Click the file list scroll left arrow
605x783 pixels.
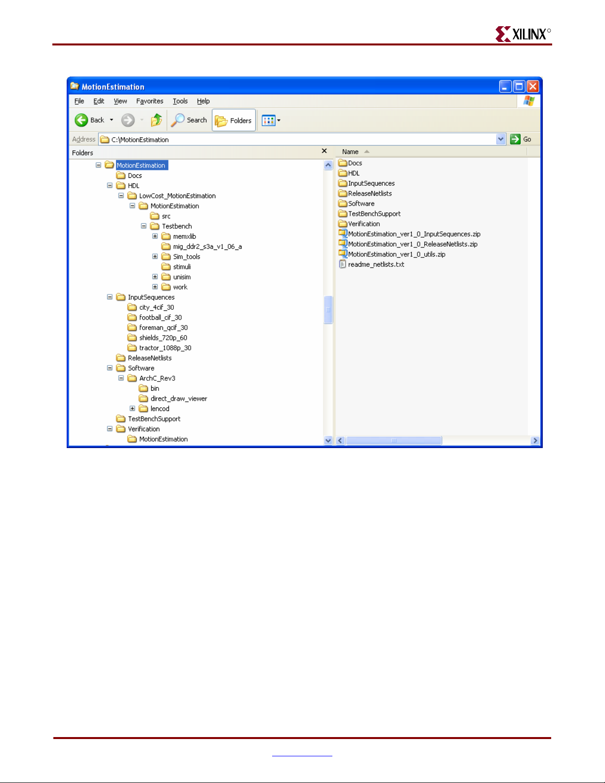[x=340, y=441]
